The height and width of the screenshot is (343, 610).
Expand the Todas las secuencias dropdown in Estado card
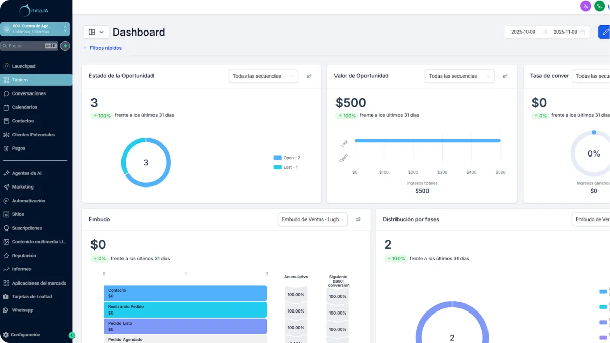tap(263, 76)
